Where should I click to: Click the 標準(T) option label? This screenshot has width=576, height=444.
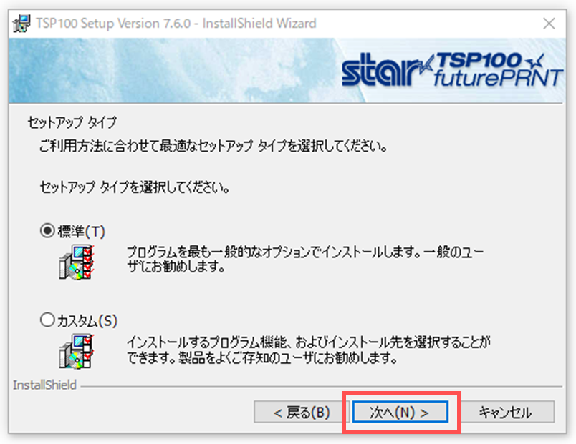[81, 232]
